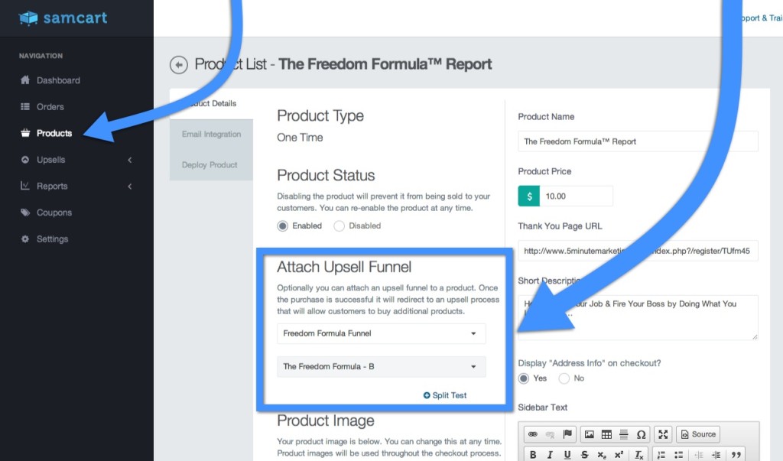The image size is (783, 461).
Task: Open The Freedom Formula - B dropdown
Action: pyautogui.click(x=382, y=367)
